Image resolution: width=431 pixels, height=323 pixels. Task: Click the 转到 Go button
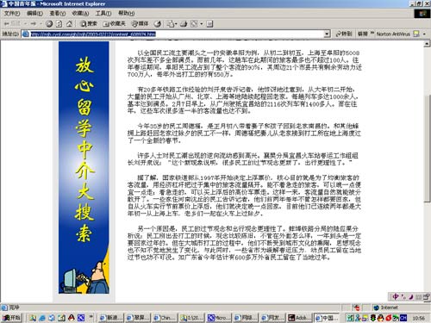pyautogui.click(x=344, y=34)
